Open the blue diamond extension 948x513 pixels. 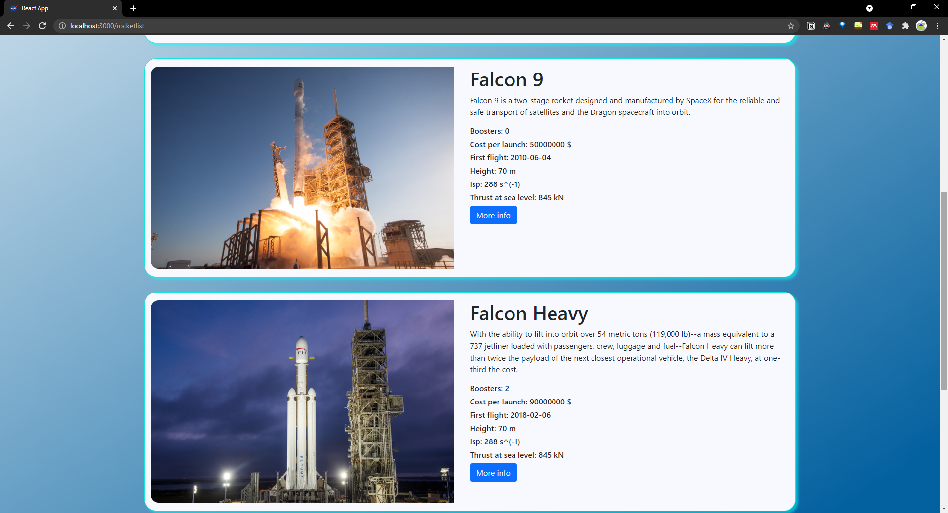(x=842, y=25)
